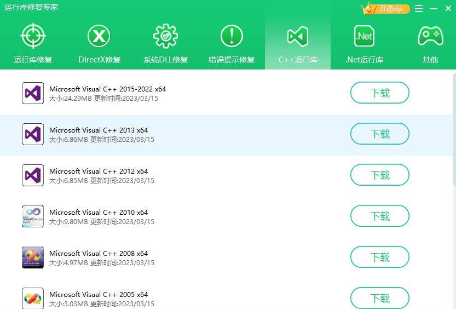Click the 开通vip crown badge
This screenshot has width=456, height=309.
(x=385, y=9)
